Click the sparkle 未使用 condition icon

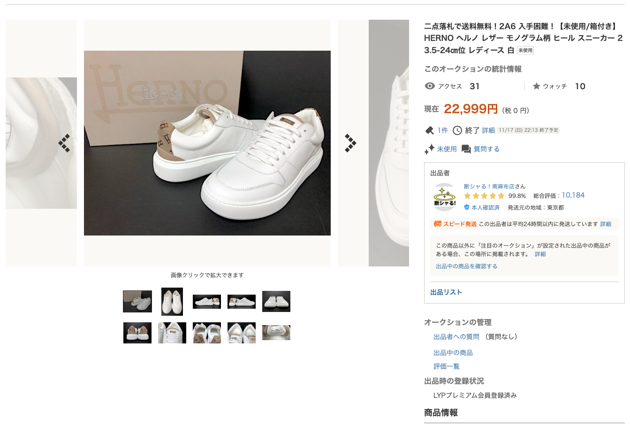pos(429,149)
